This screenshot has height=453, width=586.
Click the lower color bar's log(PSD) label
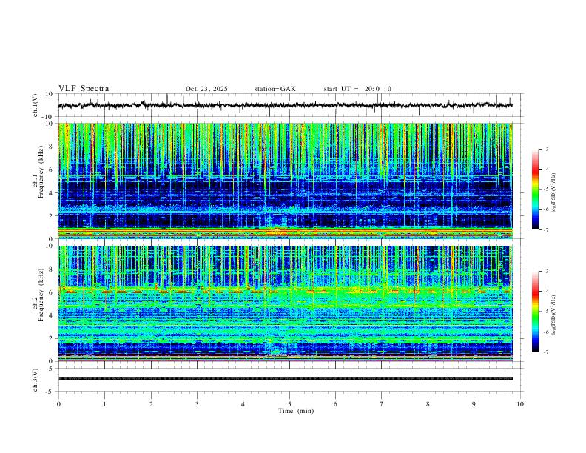554,315
